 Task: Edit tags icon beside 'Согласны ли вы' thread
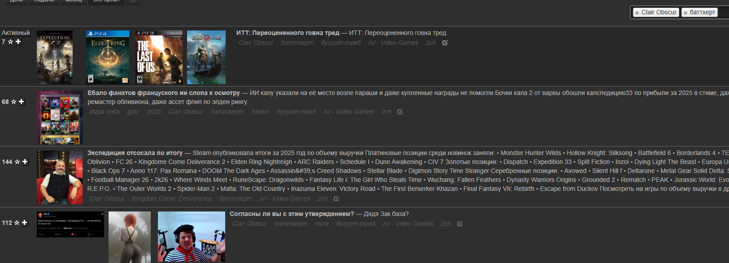click(x=460, y=224)
